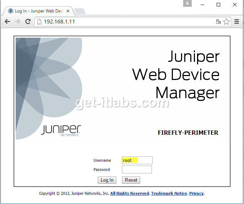Close the Juniper Log In tab
The height and width of the screenshot is (204, 244).
point(69,11)
